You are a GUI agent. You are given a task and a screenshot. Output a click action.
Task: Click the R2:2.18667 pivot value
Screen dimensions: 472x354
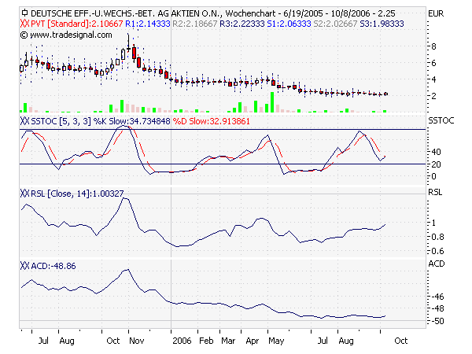pos(195,24)
